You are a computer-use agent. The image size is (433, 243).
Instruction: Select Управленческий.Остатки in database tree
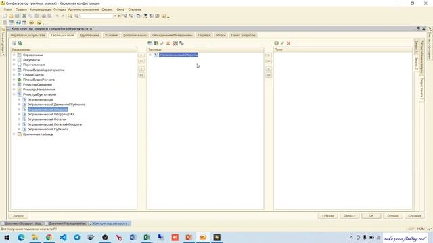click(x=47, y=119)
